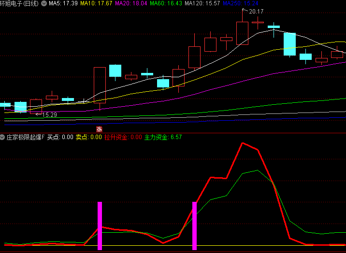Click the 卖点: 0.00 value

point(89,137)
